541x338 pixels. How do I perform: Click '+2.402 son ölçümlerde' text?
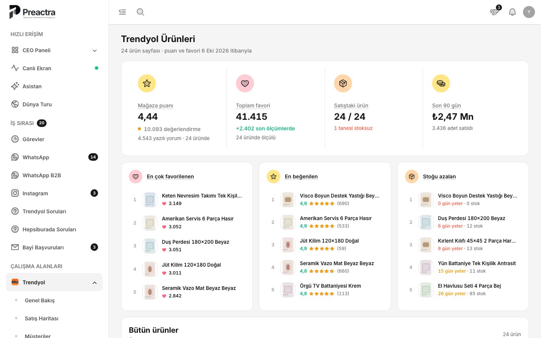point(265,128)
